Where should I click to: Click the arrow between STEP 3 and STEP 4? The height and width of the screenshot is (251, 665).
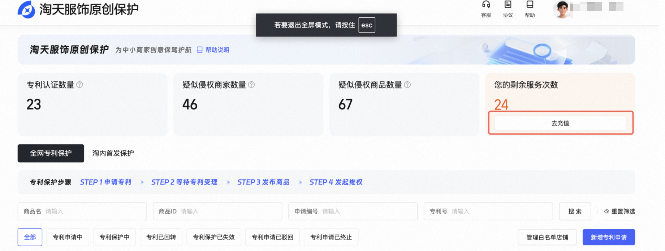(300, 182)
